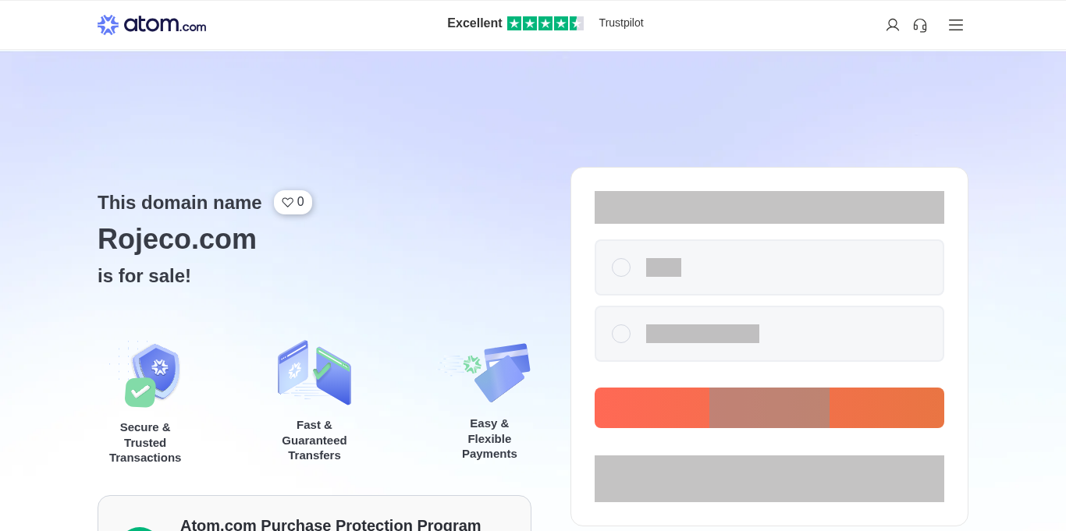Click the Excellent rating text
The height and width of the screenshot is (531, 1066).
[474, 23]
